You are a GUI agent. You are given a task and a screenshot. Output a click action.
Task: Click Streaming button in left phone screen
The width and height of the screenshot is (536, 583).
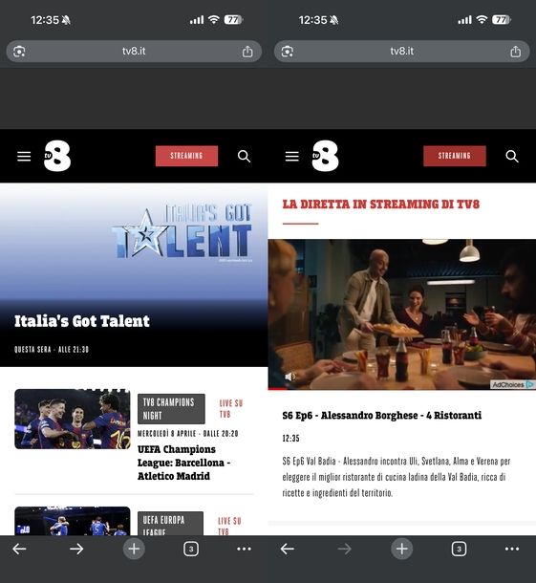[x=186, y=156]
